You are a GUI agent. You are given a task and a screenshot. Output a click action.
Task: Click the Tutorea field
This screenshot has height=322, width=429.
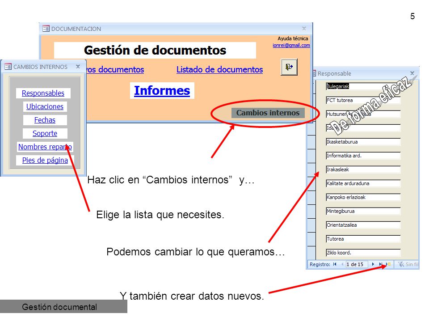pyautogui.click(x=363, y=239)
